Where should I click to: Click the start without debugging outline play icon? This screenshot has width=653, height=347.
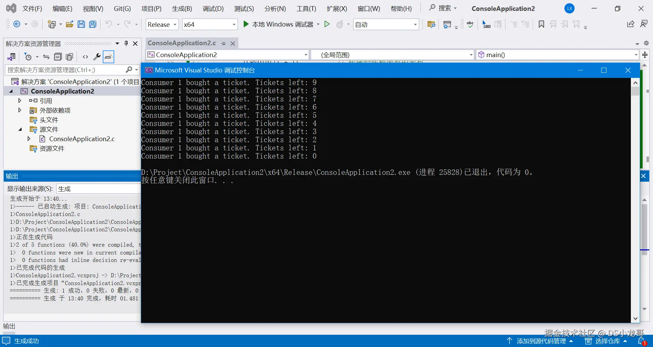coord(327,24)
